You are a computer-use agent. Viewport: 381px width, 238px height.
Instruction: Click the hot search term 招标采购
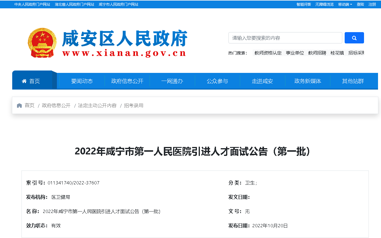coord(356,53)
